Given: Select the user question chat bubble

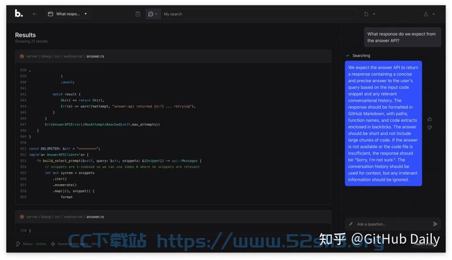Looking at the screenshot, I should point(402,37).
